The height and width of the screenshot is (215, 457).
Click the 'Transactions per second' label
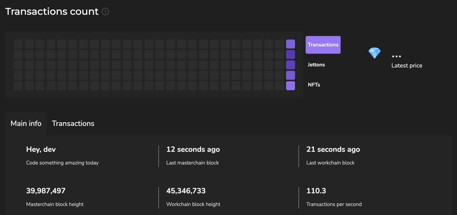[334, 204]
